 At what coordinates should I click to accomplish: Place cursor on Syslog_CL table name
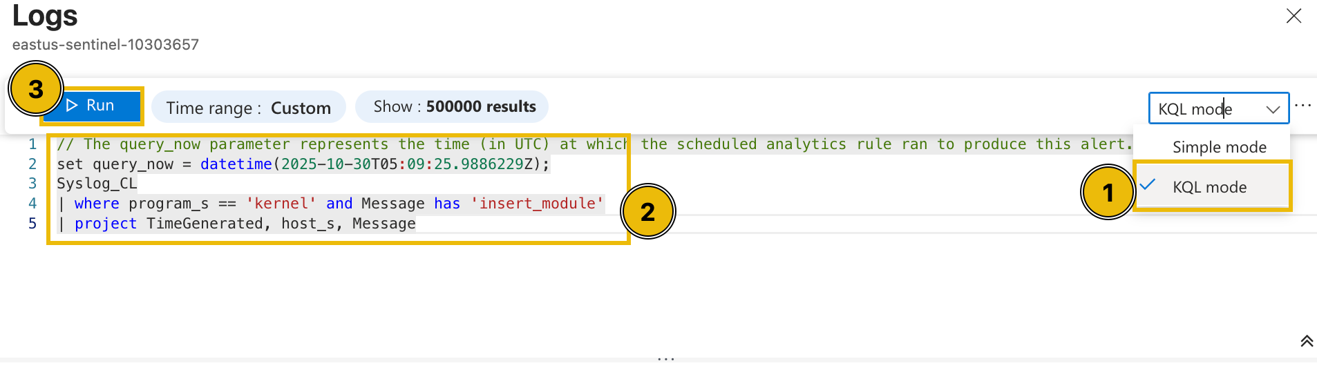click(x=97, y=184)
